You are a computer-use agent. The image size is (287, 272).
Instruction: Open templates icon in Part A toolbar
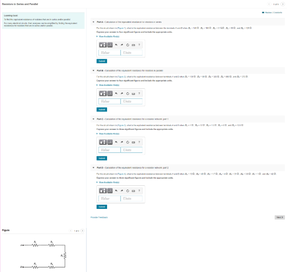[103, 45]
